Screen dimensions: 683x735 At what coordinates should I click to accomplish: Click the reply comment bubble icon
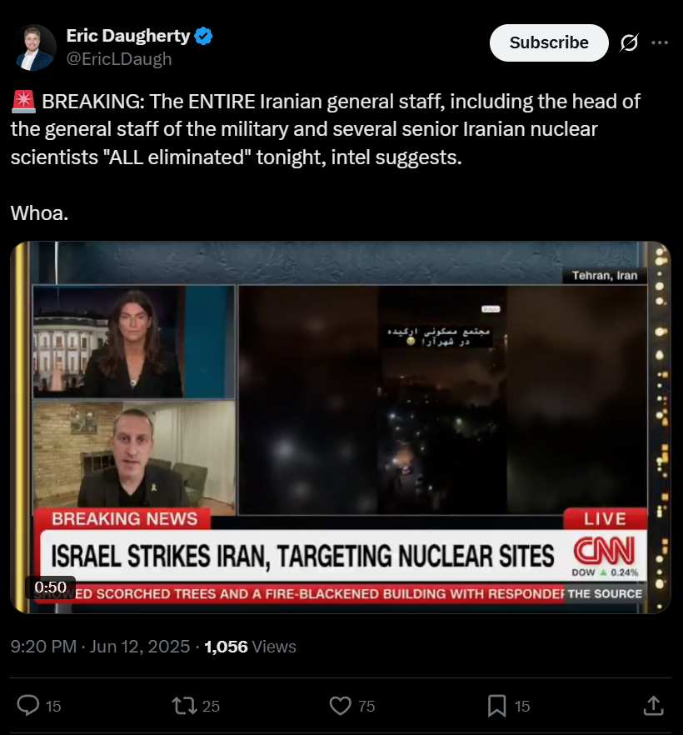pyautogui.click(x=28, y=706)
